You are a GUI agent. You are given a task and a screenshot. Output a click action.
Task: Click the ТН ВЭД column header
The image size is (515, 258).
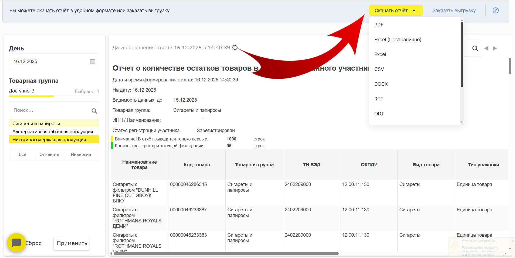(311, 165)
